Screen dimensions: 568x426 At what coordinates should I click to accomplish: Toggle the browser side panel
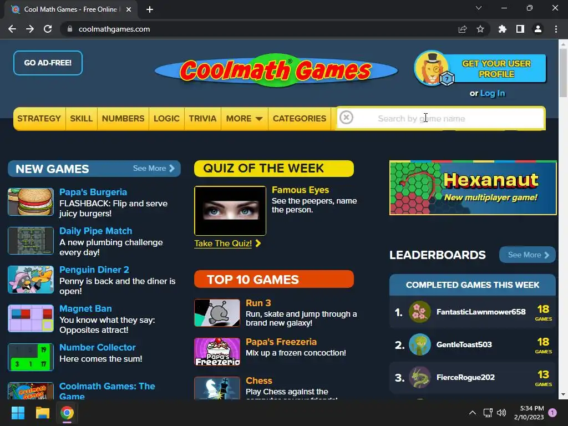pyautogui.click(x=520, y=29)
